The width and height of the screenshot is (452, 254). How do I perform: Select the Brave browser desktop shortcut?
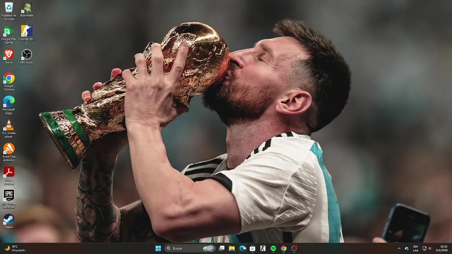click(x=9, y=56)
